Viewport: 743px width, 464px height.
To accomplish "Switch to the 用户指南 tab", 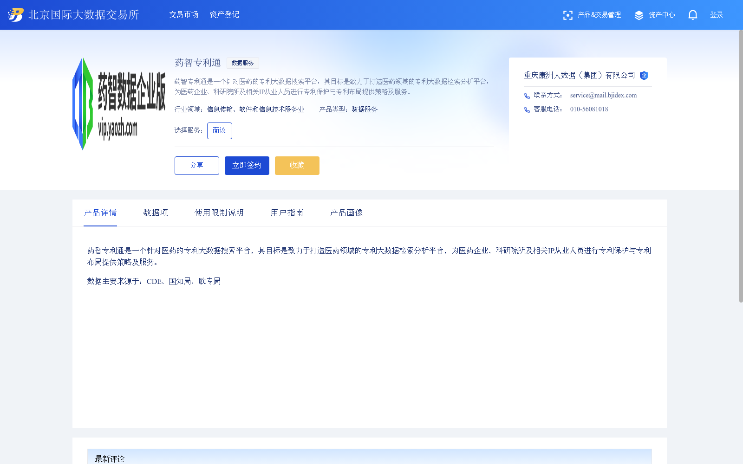I will pos(287,213).
